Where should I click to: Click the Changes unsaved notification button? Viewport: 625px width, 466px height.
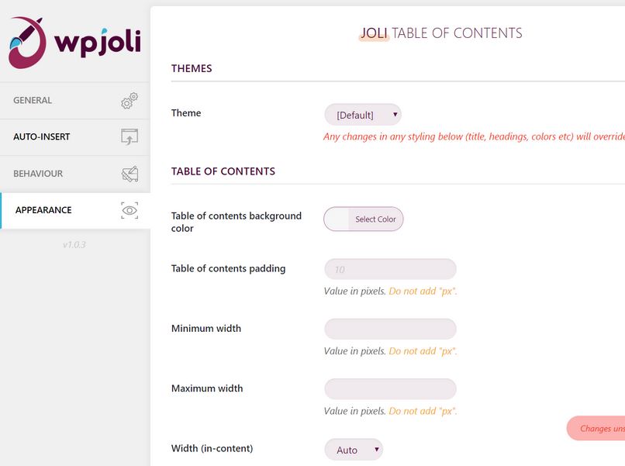(596, 429)
